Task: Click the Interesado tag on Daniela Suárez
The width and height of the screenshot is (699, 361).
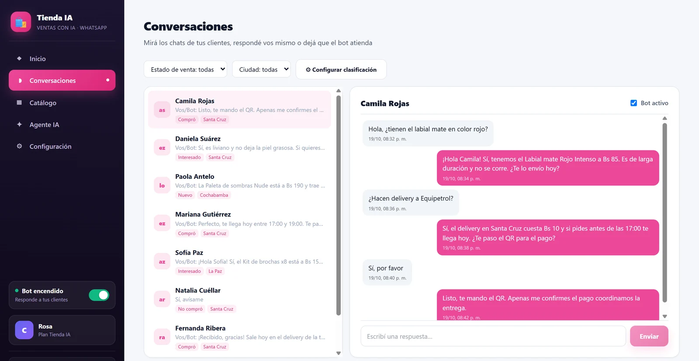Action: click(190, 157)
